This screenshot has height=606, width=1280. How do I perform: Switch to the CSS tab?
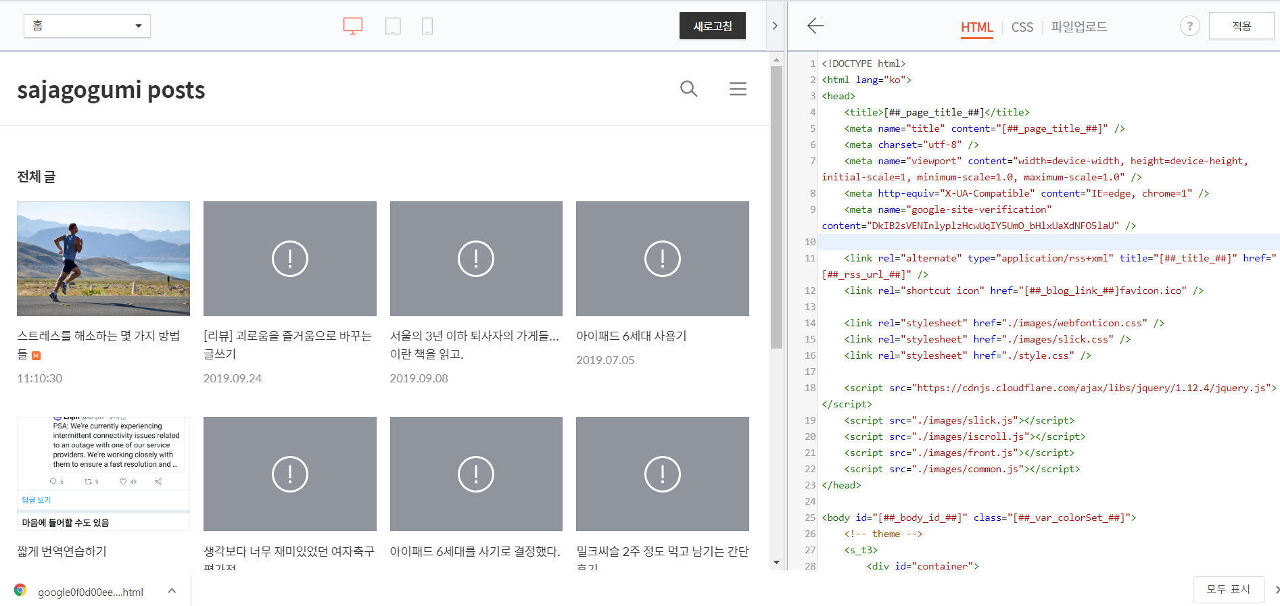click(x=1022, y=27)
